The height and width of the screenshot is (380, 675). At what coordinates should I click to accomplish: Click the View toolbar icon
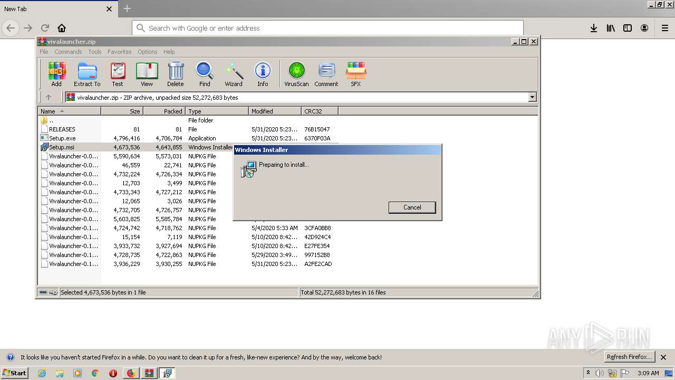coord(147,74)
